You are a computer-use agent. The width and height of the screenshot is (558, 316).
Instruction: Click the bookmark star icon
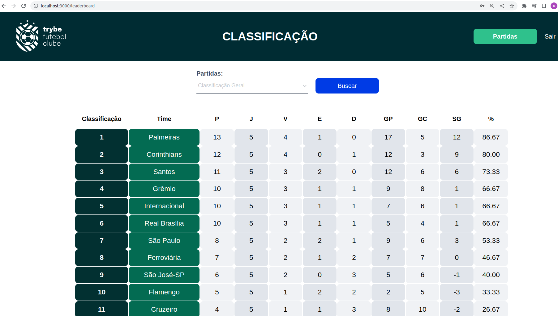point(512,6)
